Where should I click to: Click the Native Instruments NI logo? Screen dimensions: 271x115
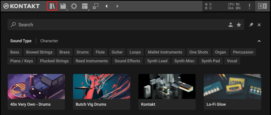[x=262, y=6]
